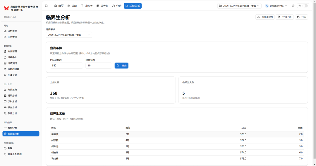
Task: Open 教程 in the sidebar
Action: 21,148
